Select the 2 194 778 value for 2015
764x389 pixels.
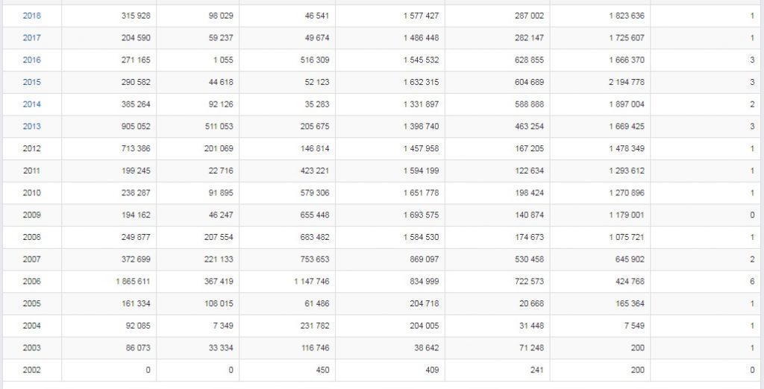[x=626, y=82]
